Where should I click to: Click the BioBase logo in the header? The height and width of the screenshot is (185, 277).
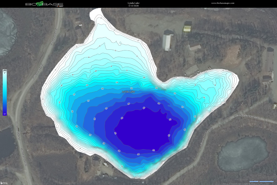[x=44, y=4]
